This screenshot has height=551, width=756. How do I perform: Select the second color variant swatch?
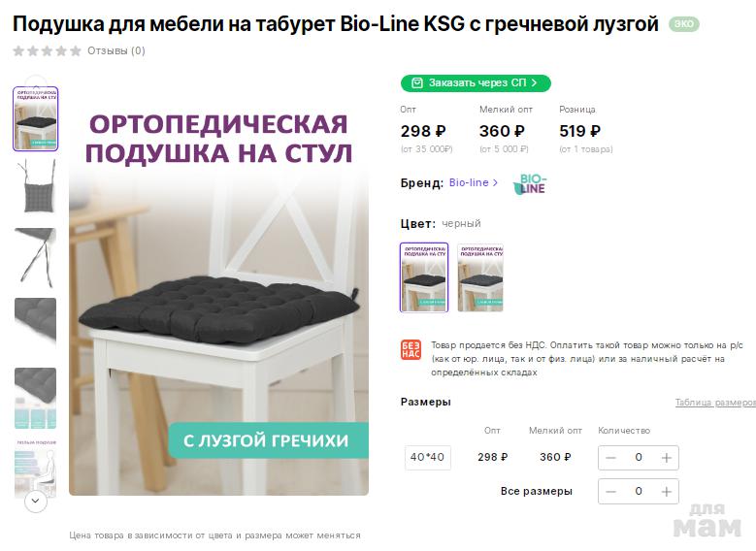(480, 277)
